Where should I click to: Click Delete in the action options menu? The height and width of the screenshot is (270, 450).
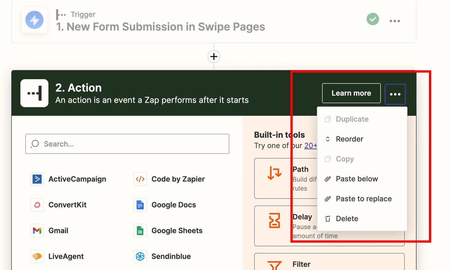pos(347,218)
